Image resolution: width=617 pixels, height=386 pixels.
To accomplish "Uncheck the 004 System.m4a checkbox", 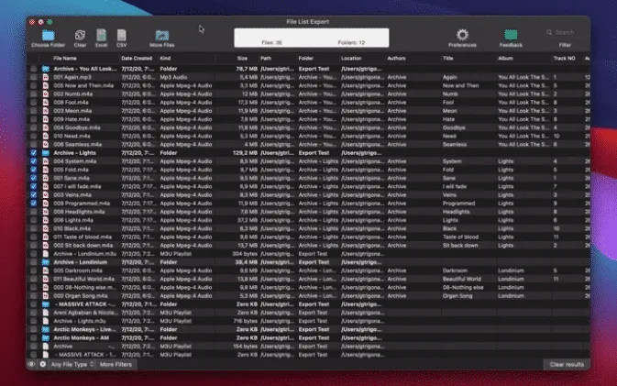I will tap(33, 161).
